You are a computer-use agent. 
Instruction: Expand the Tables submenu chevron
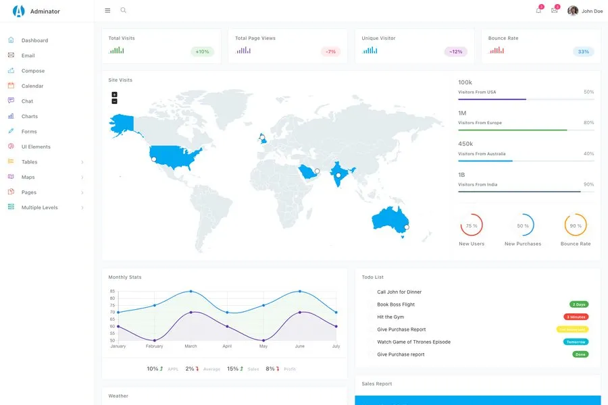(82, 162)
